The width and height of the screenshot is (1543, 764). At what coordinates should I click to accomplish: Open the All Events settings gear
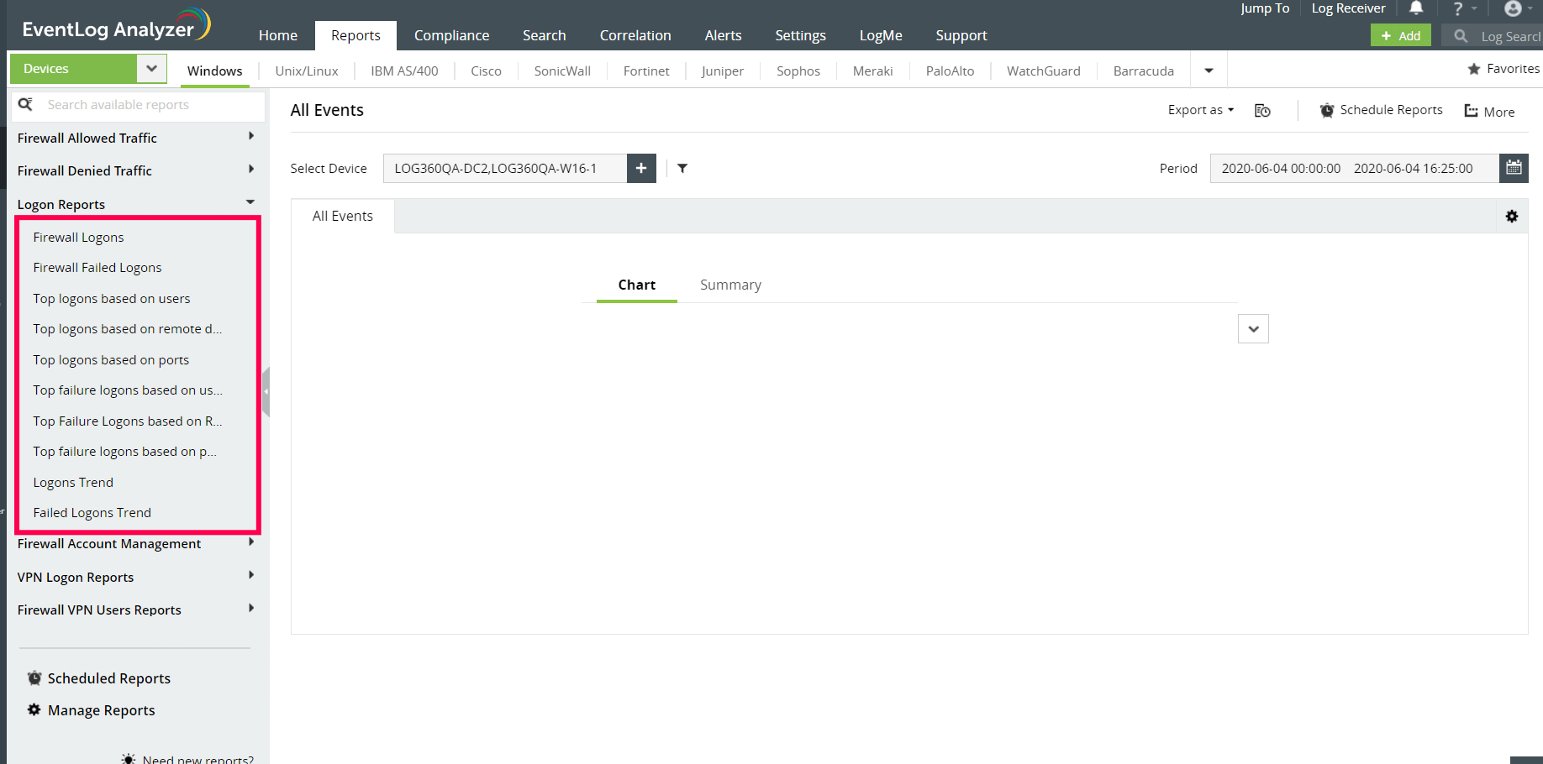[x=1512, y=217]
